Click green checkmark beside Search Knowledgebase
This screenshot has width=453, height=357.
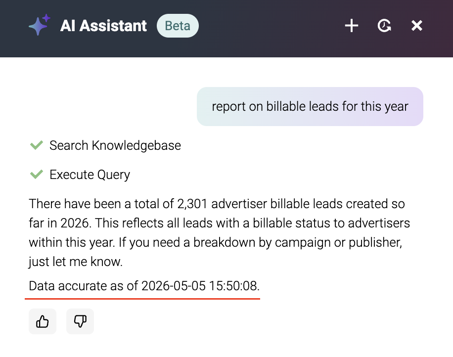pyautogui.click(x=37, y=145)
